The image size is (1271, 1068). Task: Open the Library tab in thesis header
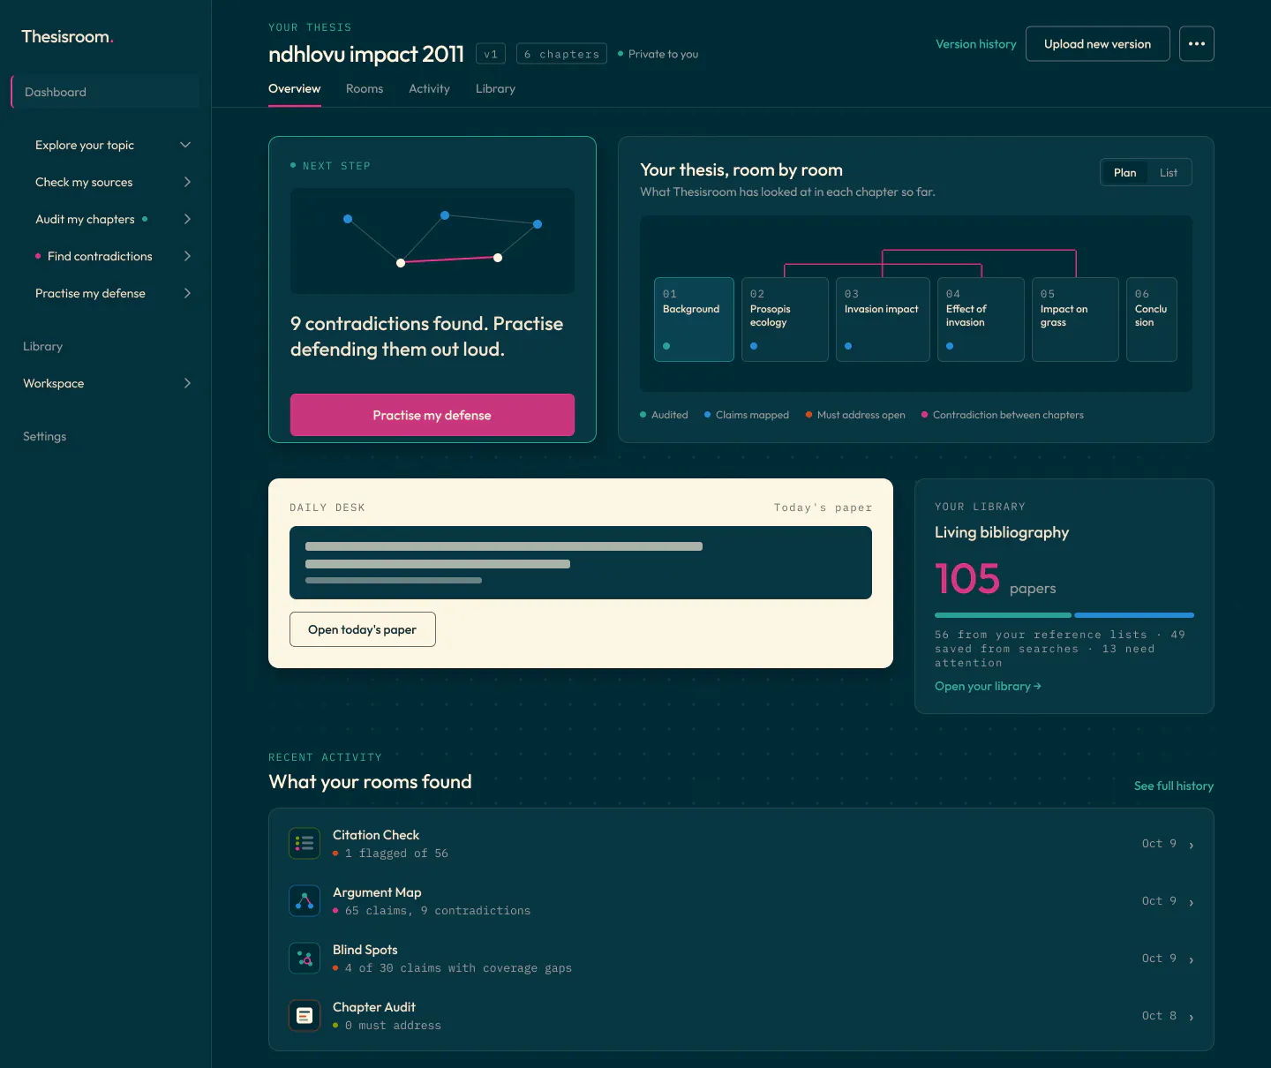(495, 88)
